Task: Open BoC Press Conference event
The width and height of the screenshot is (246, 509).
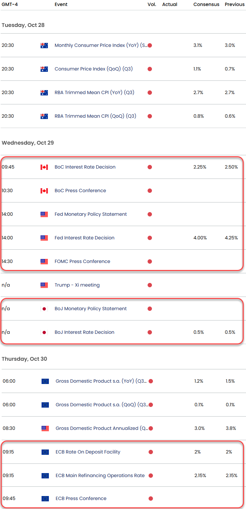Action: tap(80, 191)
